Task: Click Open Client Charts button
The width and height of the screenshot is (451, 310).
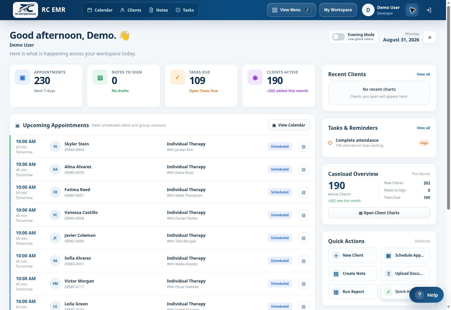Action: click(379, 213)
